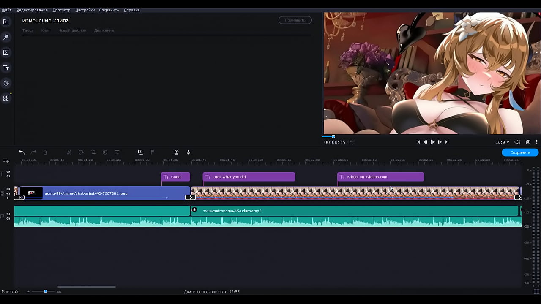Take a snapshot with the camera icon
541x304 pixels.
point(528,142)
